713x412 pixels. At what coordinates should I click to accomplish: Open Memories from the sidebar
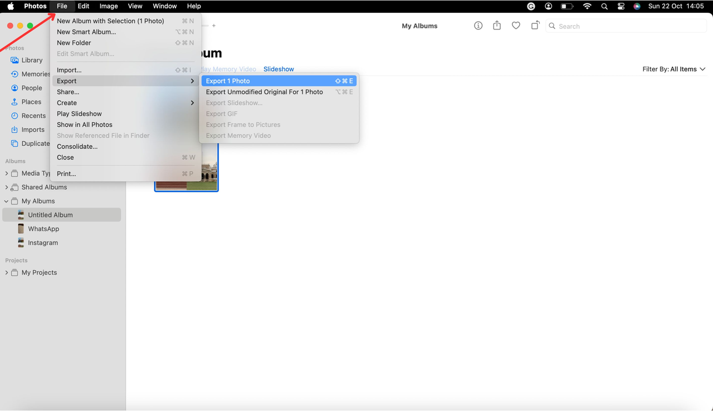click(37, 74)
